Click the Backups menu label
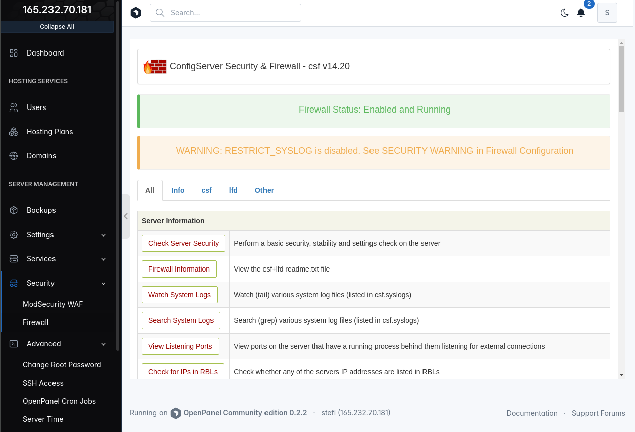The image size is (635, 432). [41, 210]
